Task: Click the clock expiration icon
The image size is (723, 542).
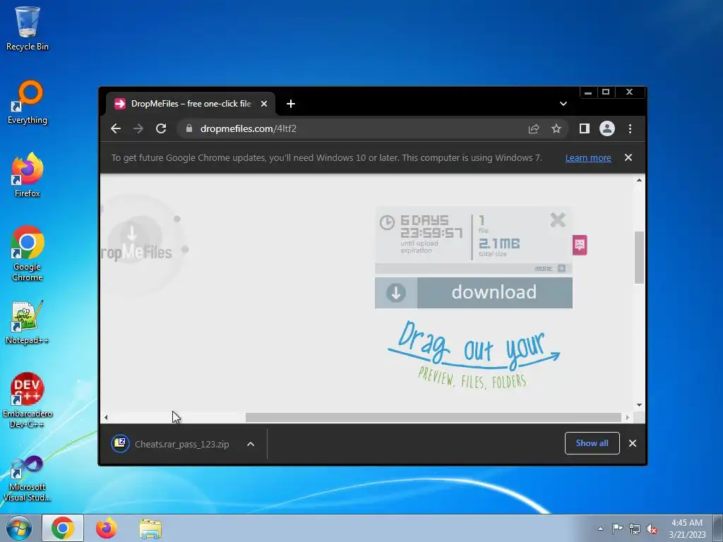Action: 387,222
